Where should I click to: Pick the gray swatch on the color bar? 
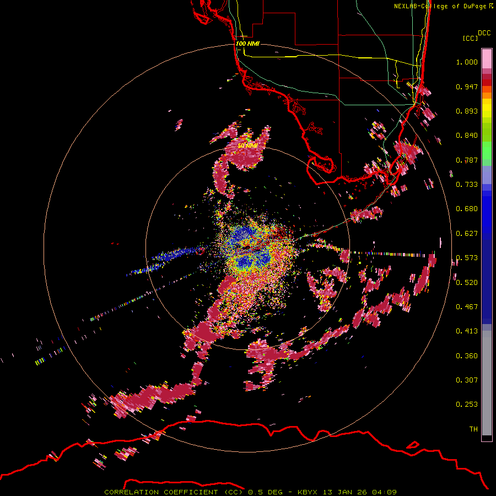[487, 383]
